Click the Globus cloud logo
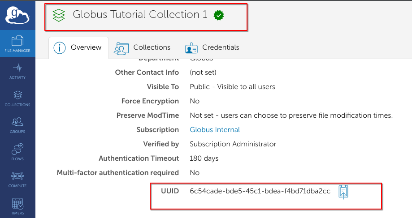 [x=17, y=16]
